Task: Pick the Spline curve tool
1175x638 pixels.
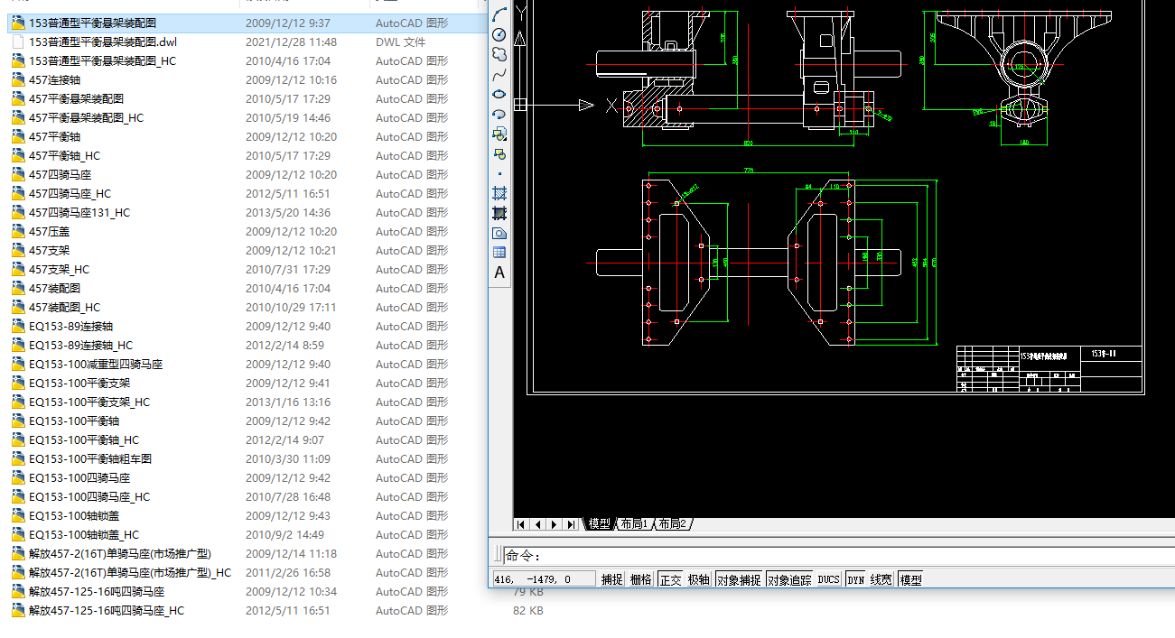Action: (x=499, y=74)
